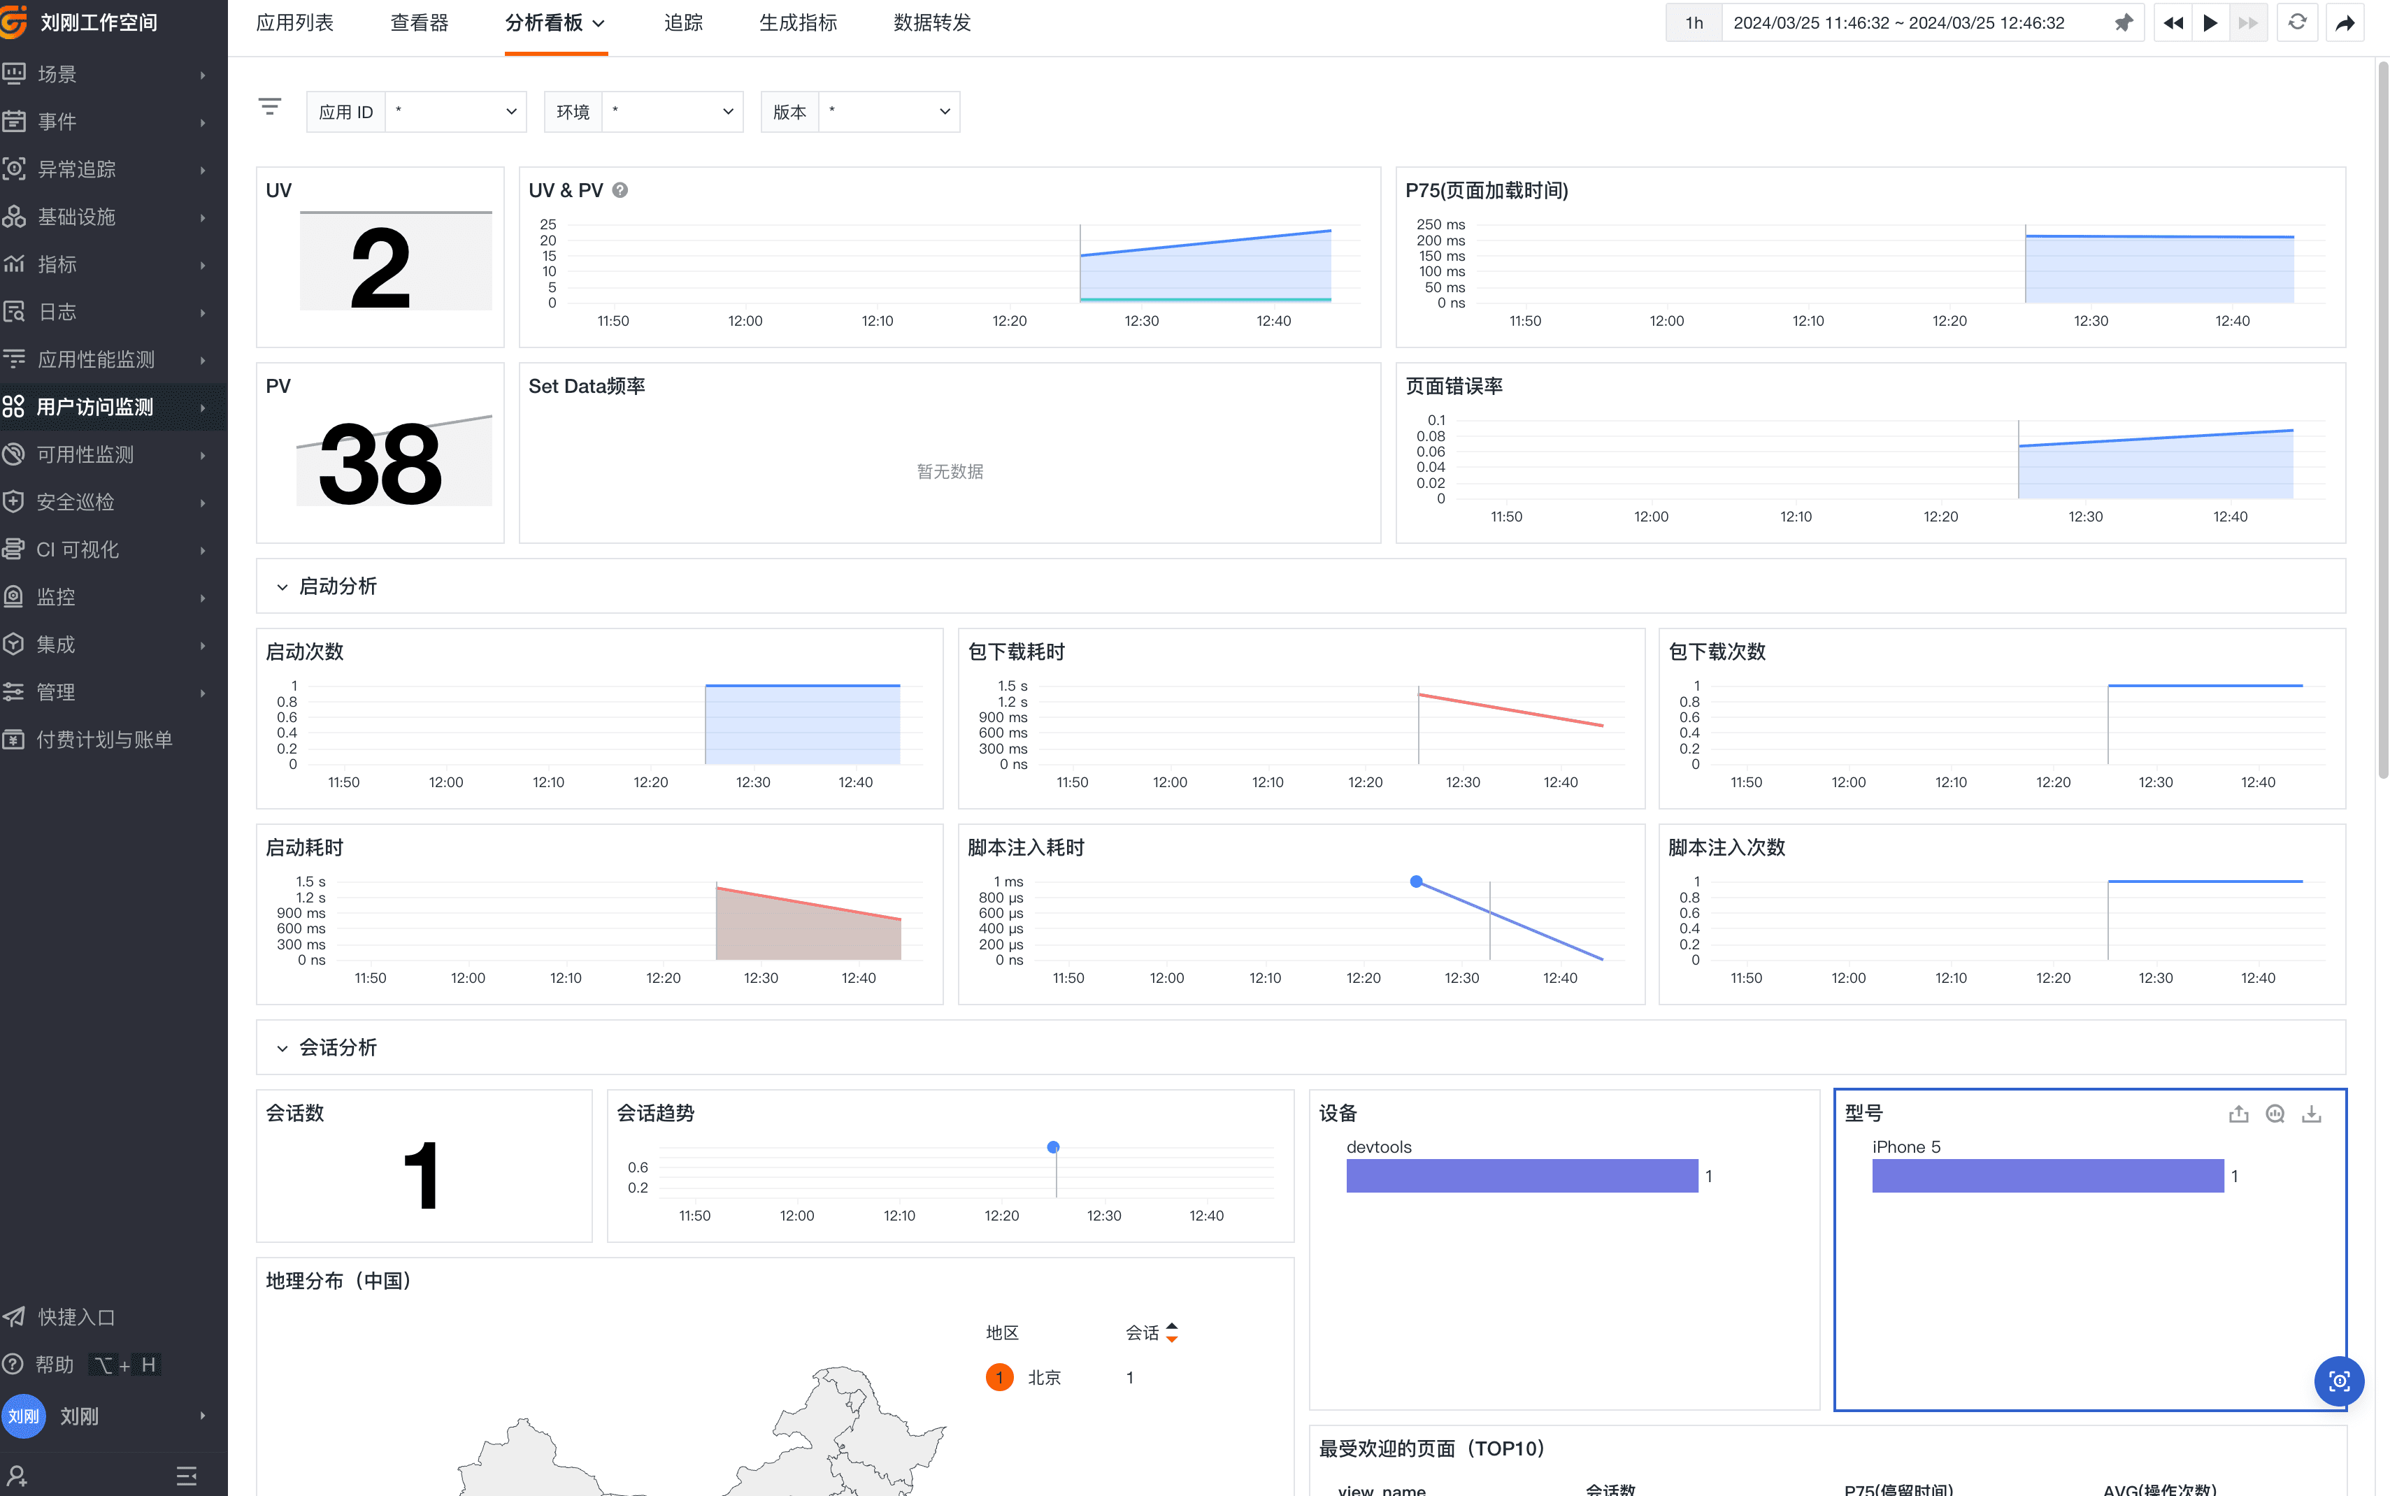
Task: Open the 应用 ID dropdown
Action: tap(455, 112)
